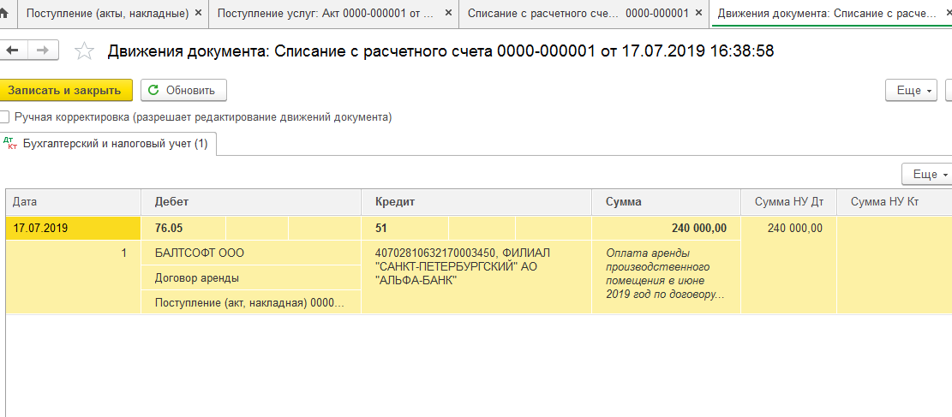Open the table Еще dropdown menu
The height and width of the screenshot is (417, 952).
point(927,174)
